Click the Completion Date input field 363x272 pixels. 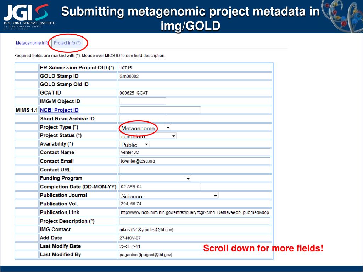coord(160,187)
